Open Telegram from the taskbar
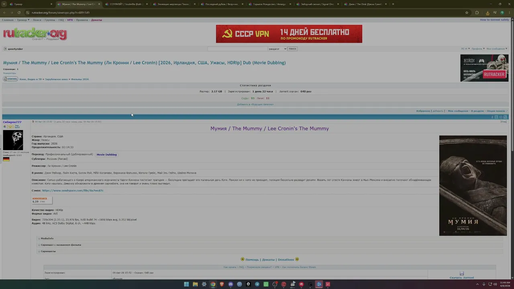This screenshot has width=514, height=289. (257, 284)
